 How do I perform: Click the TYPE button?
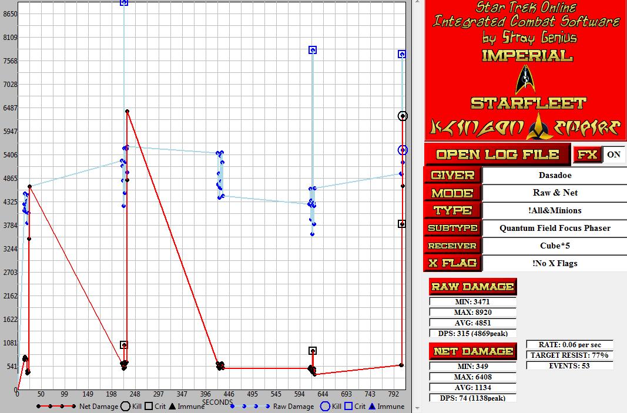pos(452,210)
